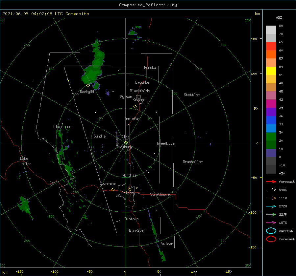Click the Limestone label
Image resolution: width=296 pixels, height=276 pixels.
62,127
